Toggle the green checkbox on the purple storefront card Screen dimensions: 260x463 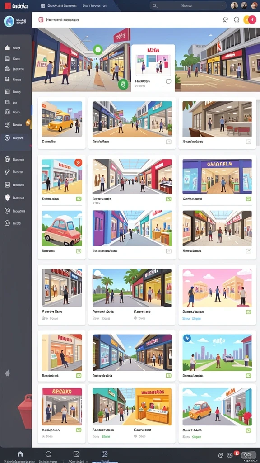coord(248,199)
